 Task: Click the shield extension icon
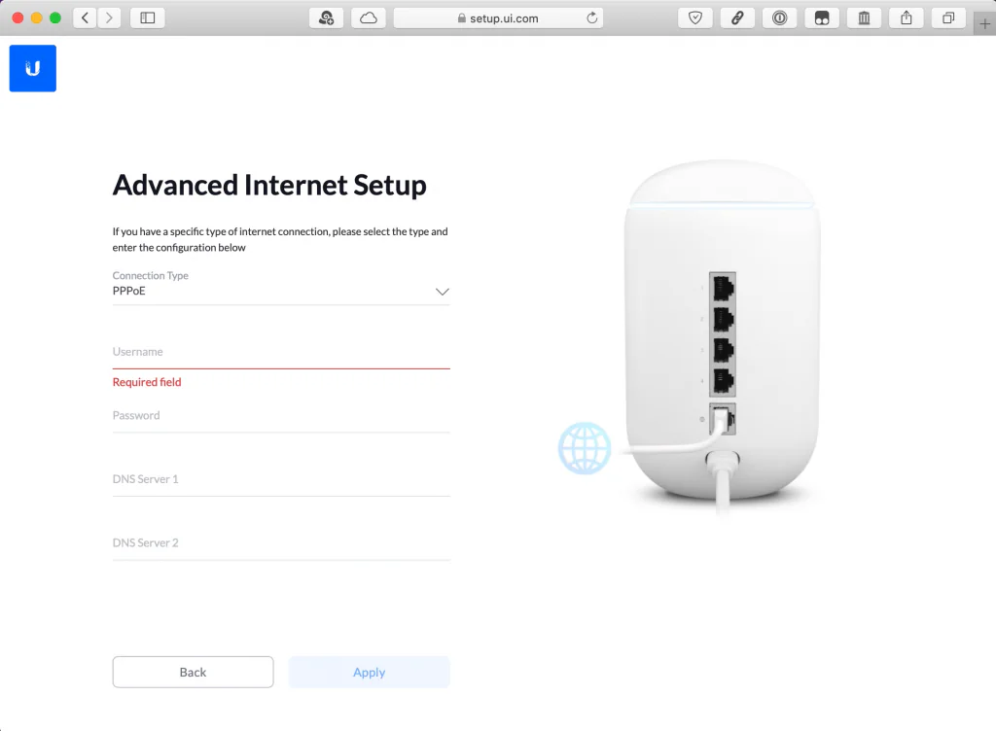coord(694,17)
